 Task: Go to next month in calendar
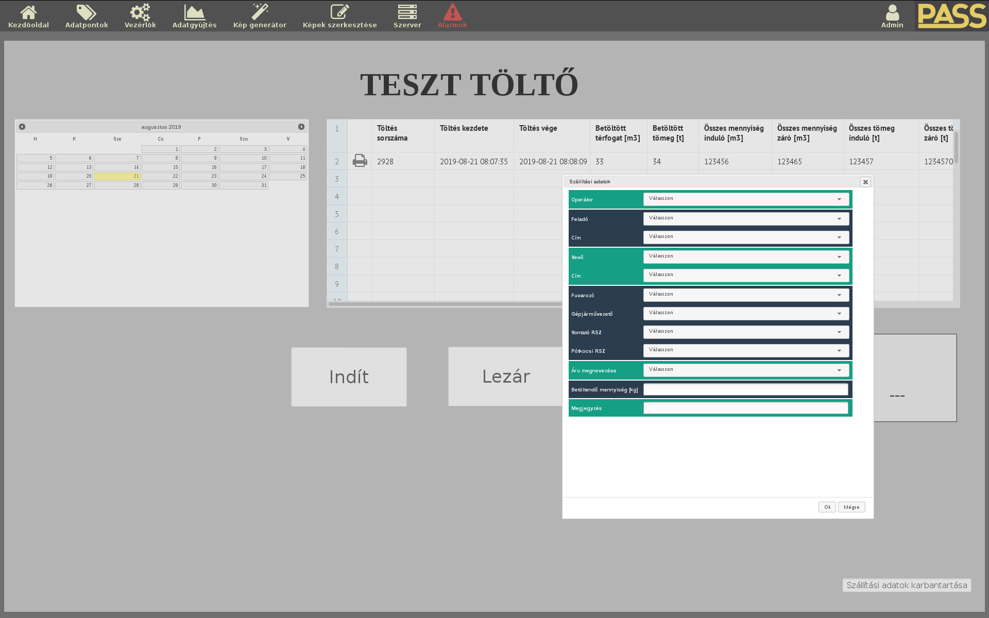301,127
